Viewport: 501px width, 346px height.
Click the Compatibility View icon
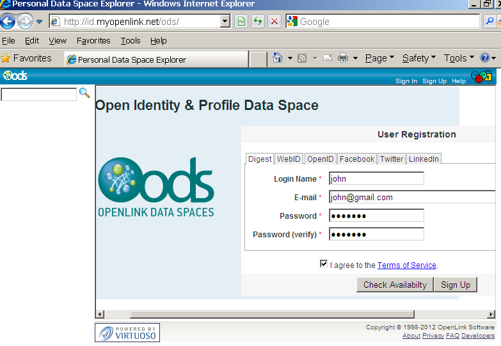click(x=241, y=22)
